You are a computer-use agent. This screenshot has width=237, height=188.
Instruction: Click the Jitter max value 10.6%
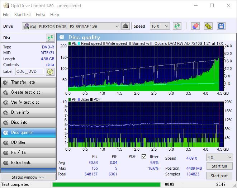click(x=153, y=168)
